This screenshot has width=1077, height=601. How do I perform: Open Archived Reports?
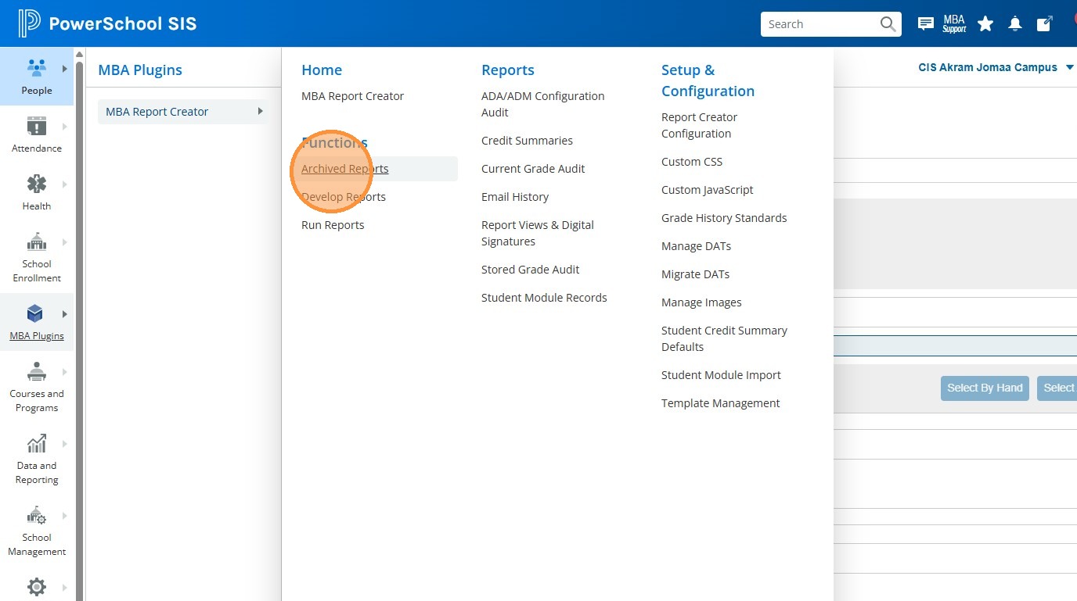click(345, 169)
